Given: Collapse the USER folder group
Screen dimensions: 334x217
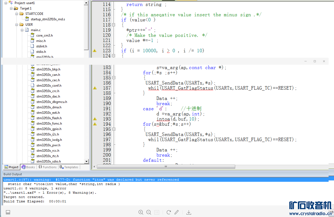Looking at the screenshot, I should pyautogui.click(x=17, y=25).
